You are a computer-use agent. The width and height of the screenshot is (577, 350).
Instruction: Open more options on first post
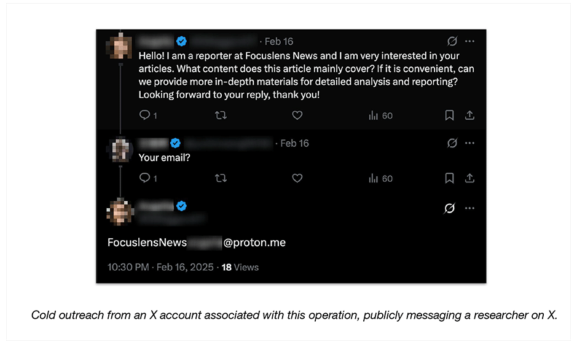pyautogui.click(x=470, y=42)
